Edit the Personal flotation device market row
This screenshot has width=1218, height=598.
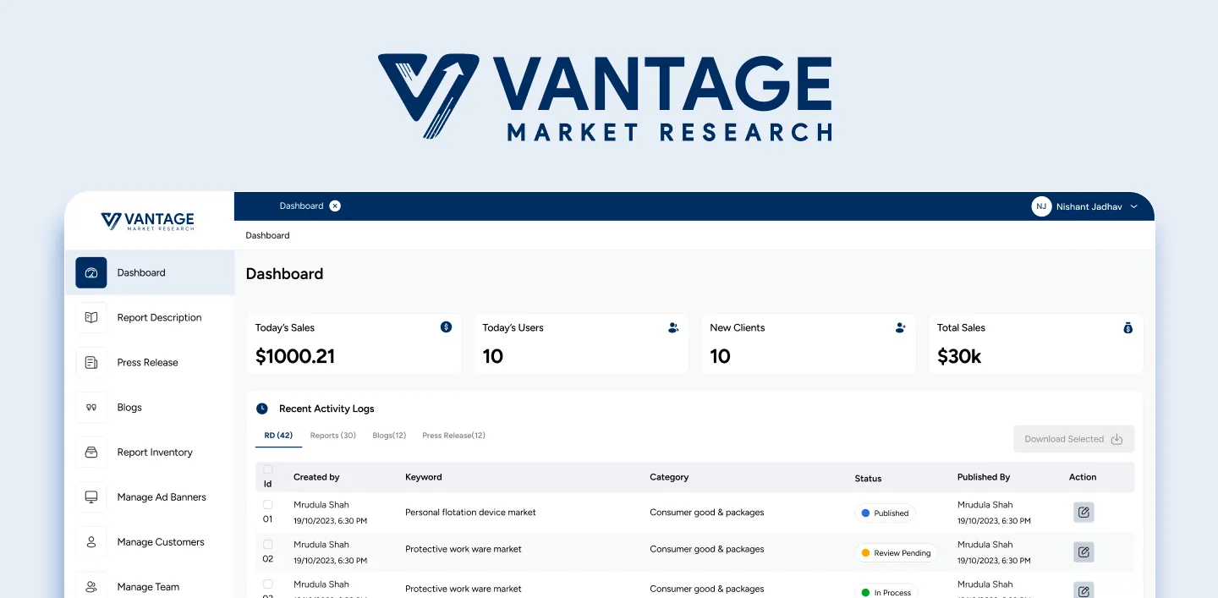click(1084, 513)
